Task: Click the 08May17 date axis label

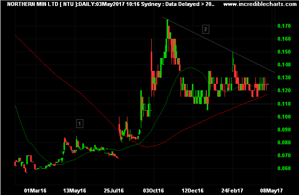Action: pyautogui.click(x=271, y=191)
